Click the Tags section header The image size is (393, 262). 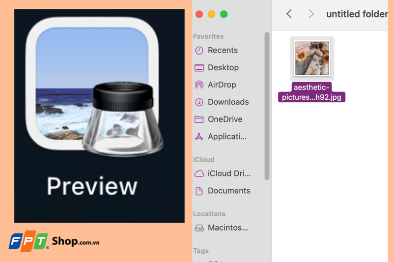pos(201,251)
